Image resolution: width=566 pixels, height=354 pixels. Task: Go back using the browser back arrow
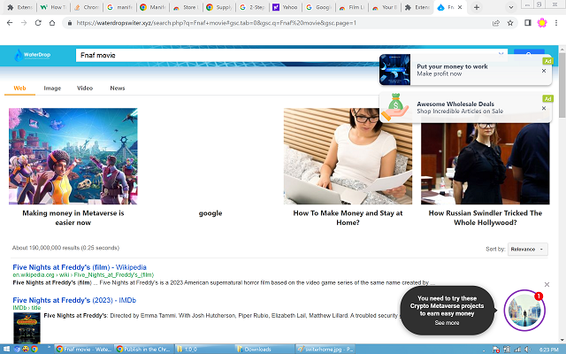tap(9, 23)
